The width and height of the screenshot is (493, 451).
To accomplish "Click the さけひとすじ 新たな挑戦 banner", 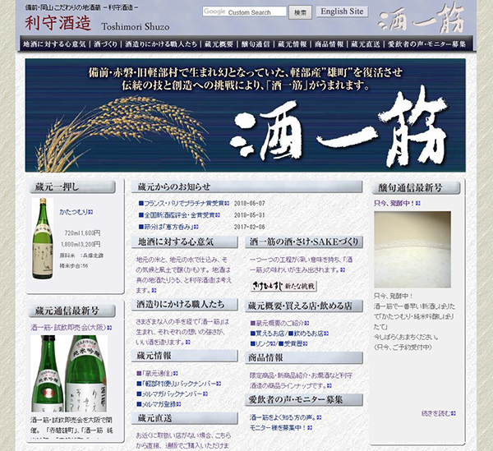I will click(x=284, y=287).
